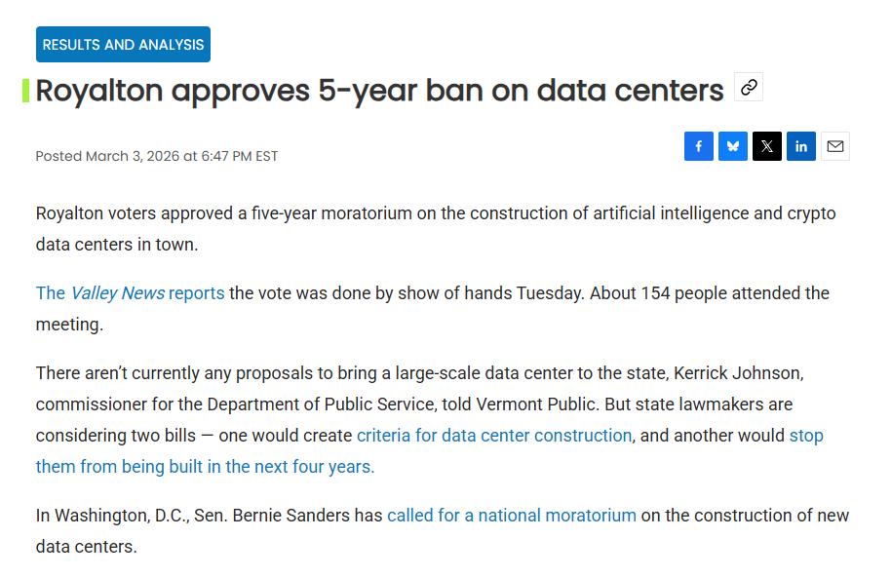Click the copy link icon beside headline
This screenshot has height=577, width=891.
coord(749,88)
